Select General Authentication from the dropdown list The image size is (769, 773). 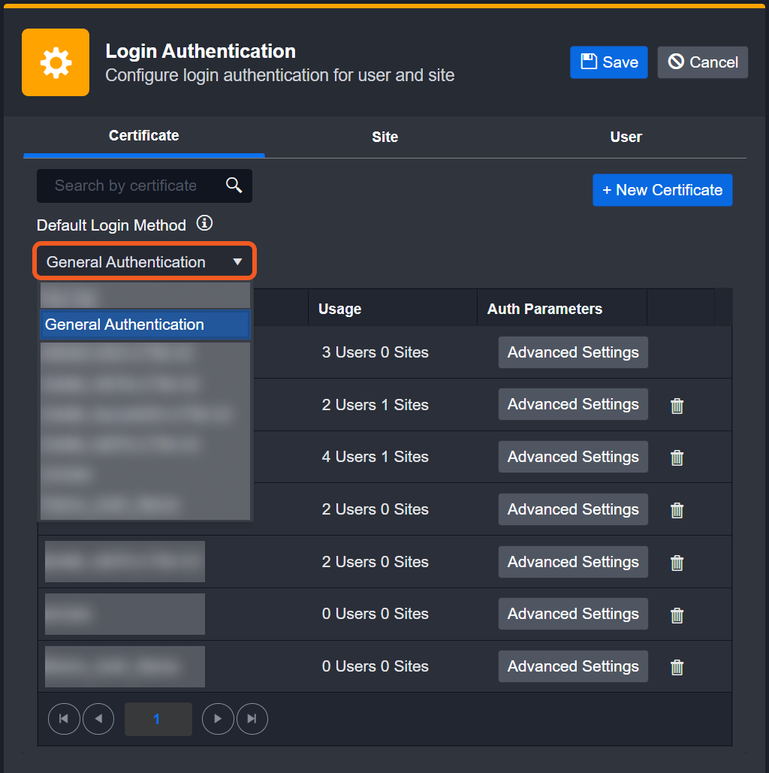point(144,325)
